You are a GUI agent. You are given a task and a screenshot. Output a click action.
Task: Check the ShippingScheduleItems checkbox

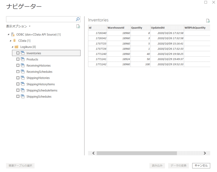18,90
